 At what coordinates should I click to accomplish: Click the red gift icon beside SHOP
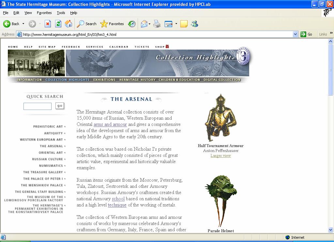pyautogui.click(x=167, y=46)
